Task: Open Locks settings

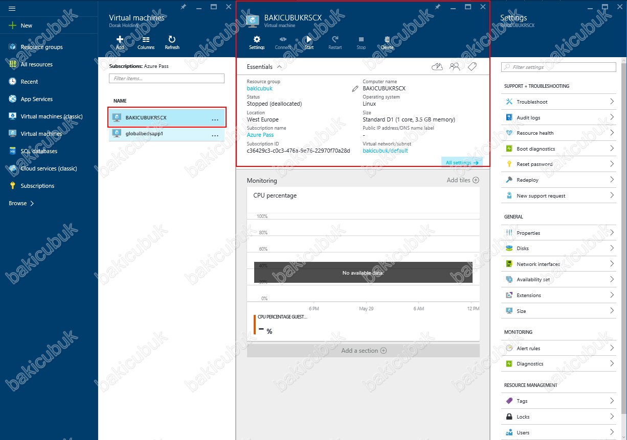Action: pos(559,417)
